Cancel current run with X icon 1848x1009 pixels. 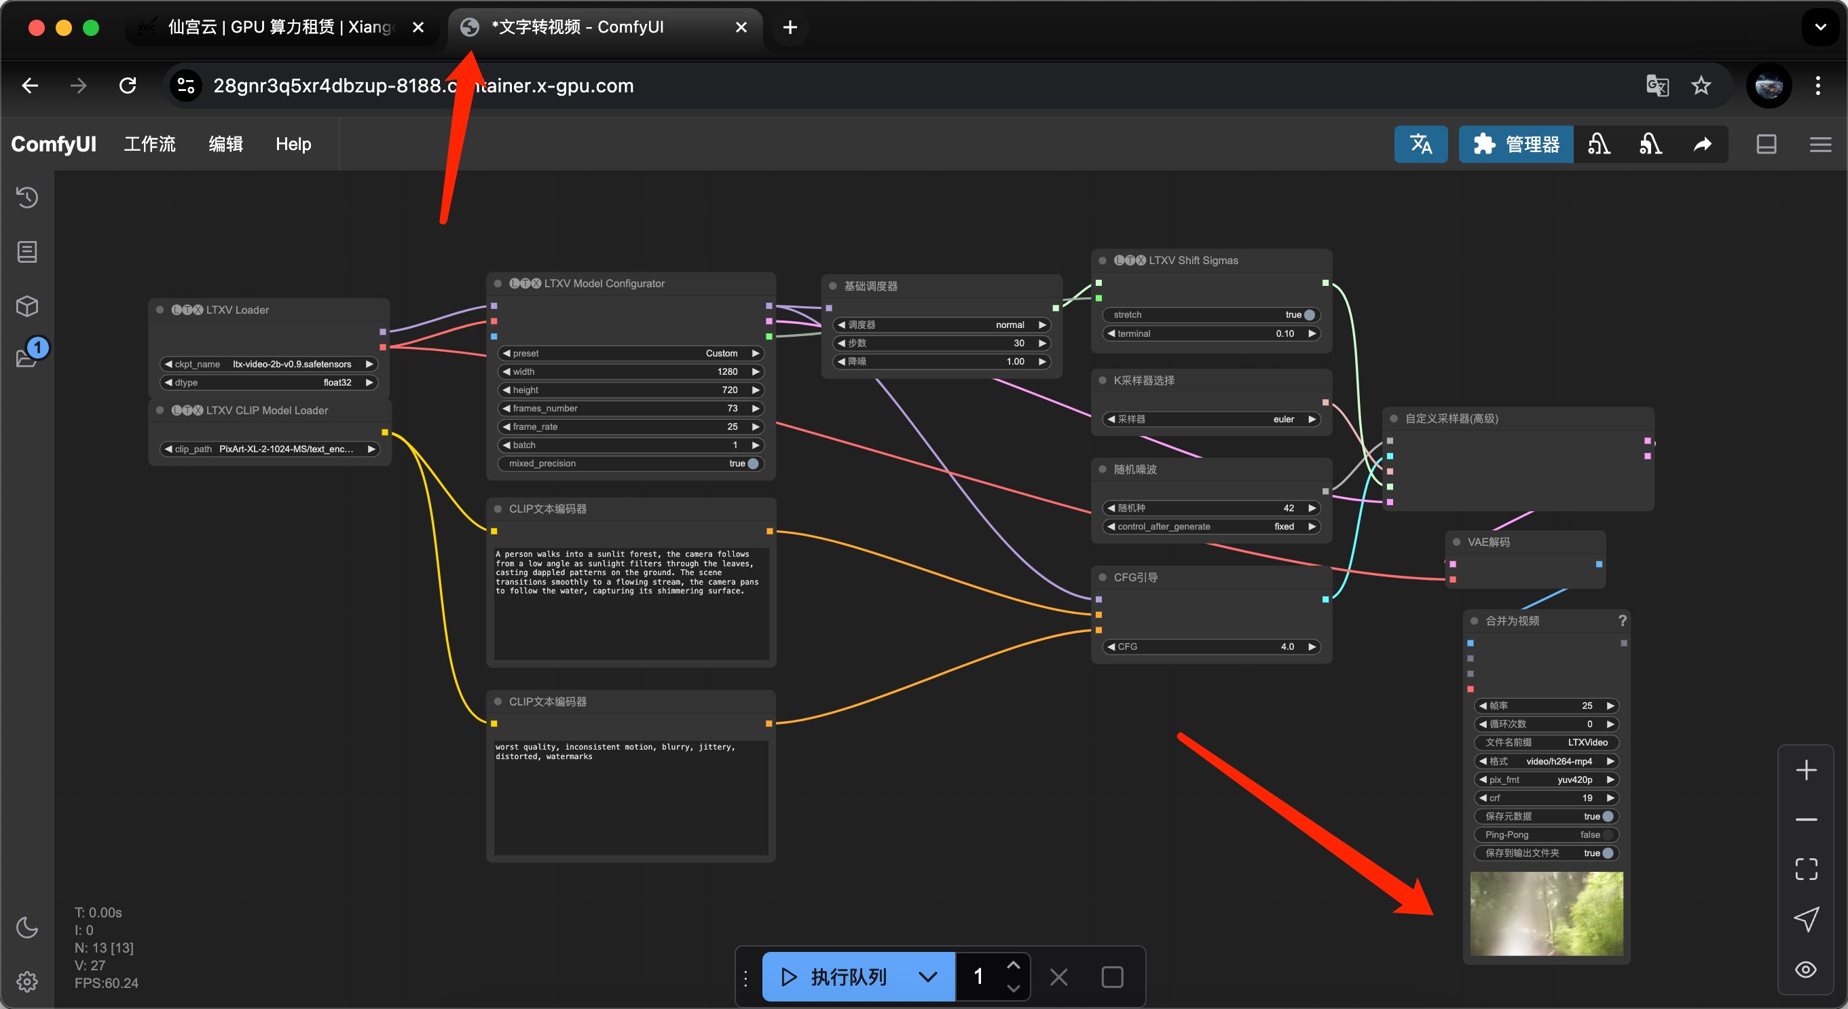pos(1059,976)
